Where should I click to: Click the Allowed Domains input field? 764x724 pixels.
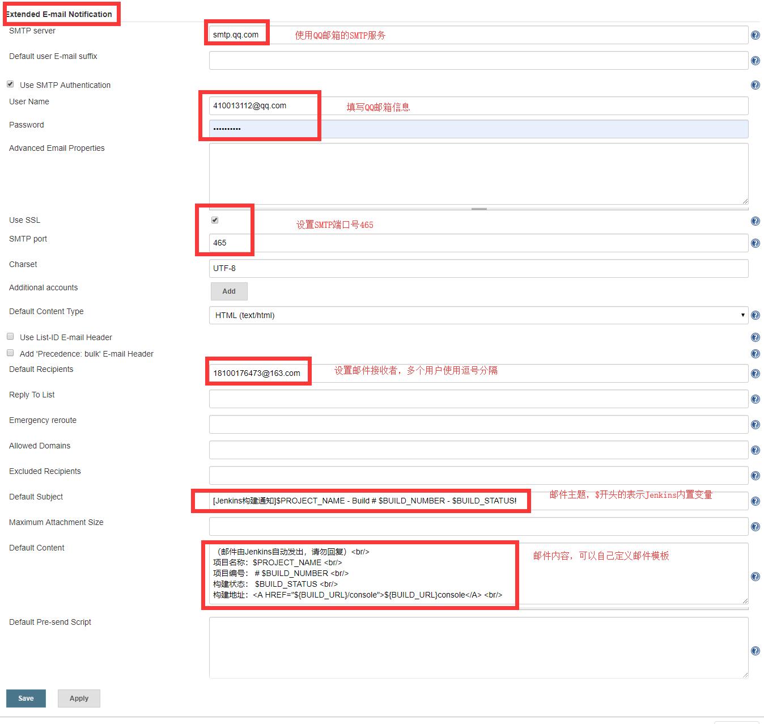(x=478, y=450)
